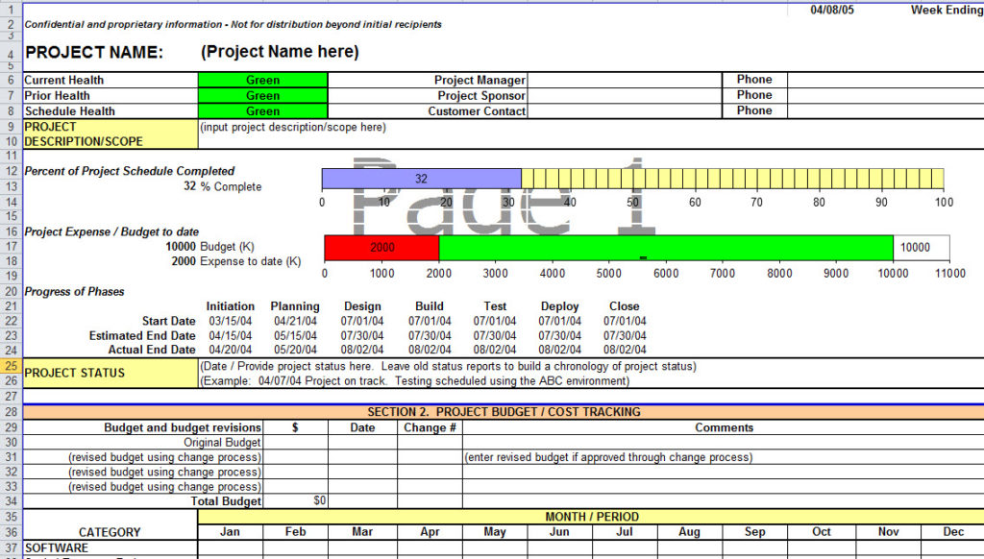Select the Original Budget row label

(x=221, y=443)
